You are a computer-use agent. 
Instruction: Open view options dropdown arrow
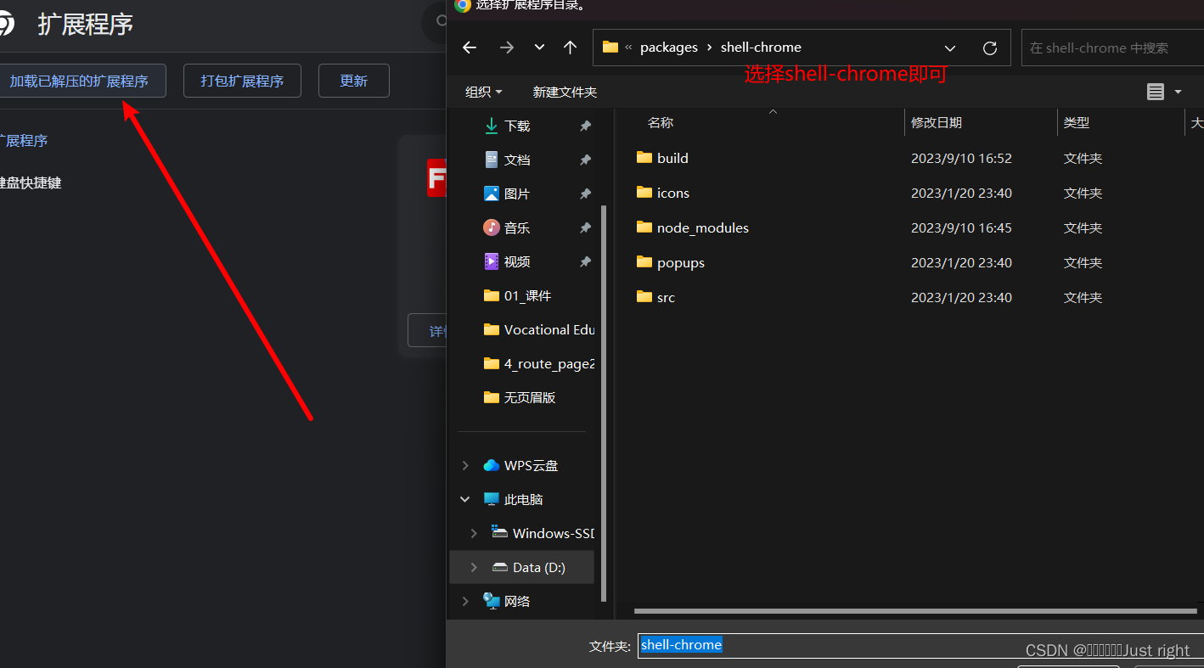pyautogui.click(x=1178, y=92)
